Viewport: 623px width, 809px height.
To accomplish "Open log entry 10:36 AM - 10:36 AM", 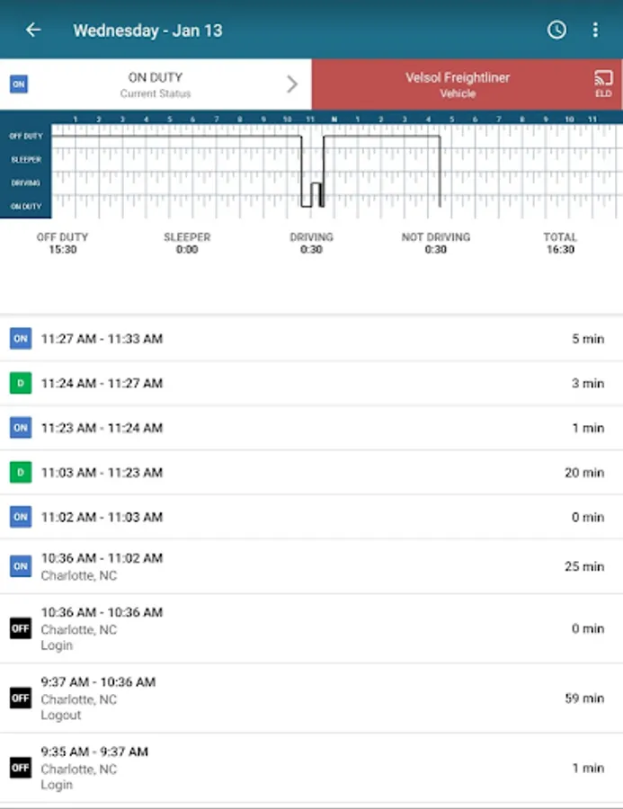I will point(311,628).
